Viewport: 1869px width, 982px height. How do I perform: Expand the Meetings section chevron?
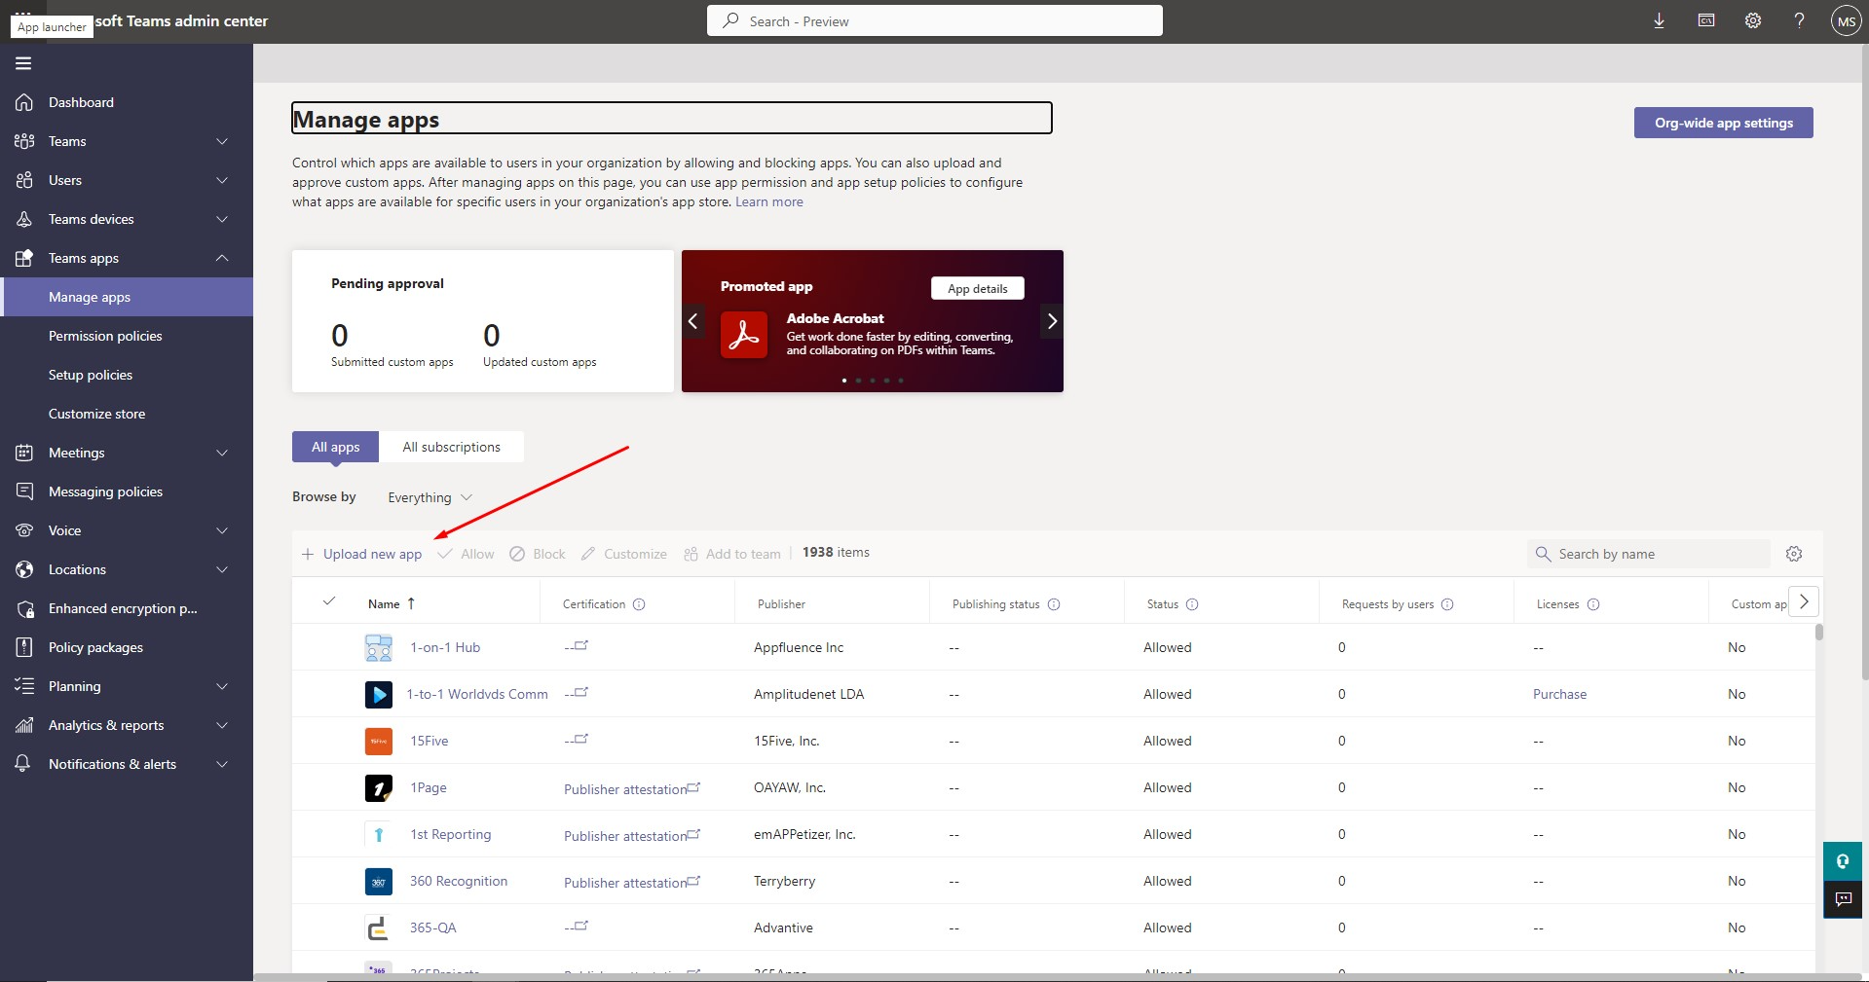click(x=222, y=453)
